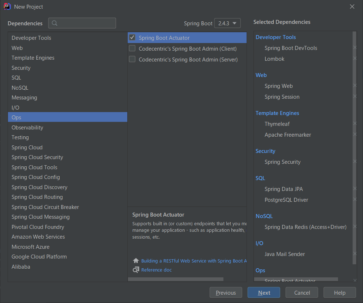Select the Google Cloud Platform category

point(68,257)
